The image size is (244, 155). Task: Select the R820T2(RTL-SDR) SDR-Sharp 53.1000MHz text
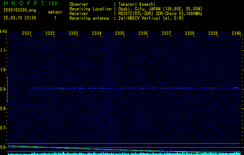pos(160,14)
